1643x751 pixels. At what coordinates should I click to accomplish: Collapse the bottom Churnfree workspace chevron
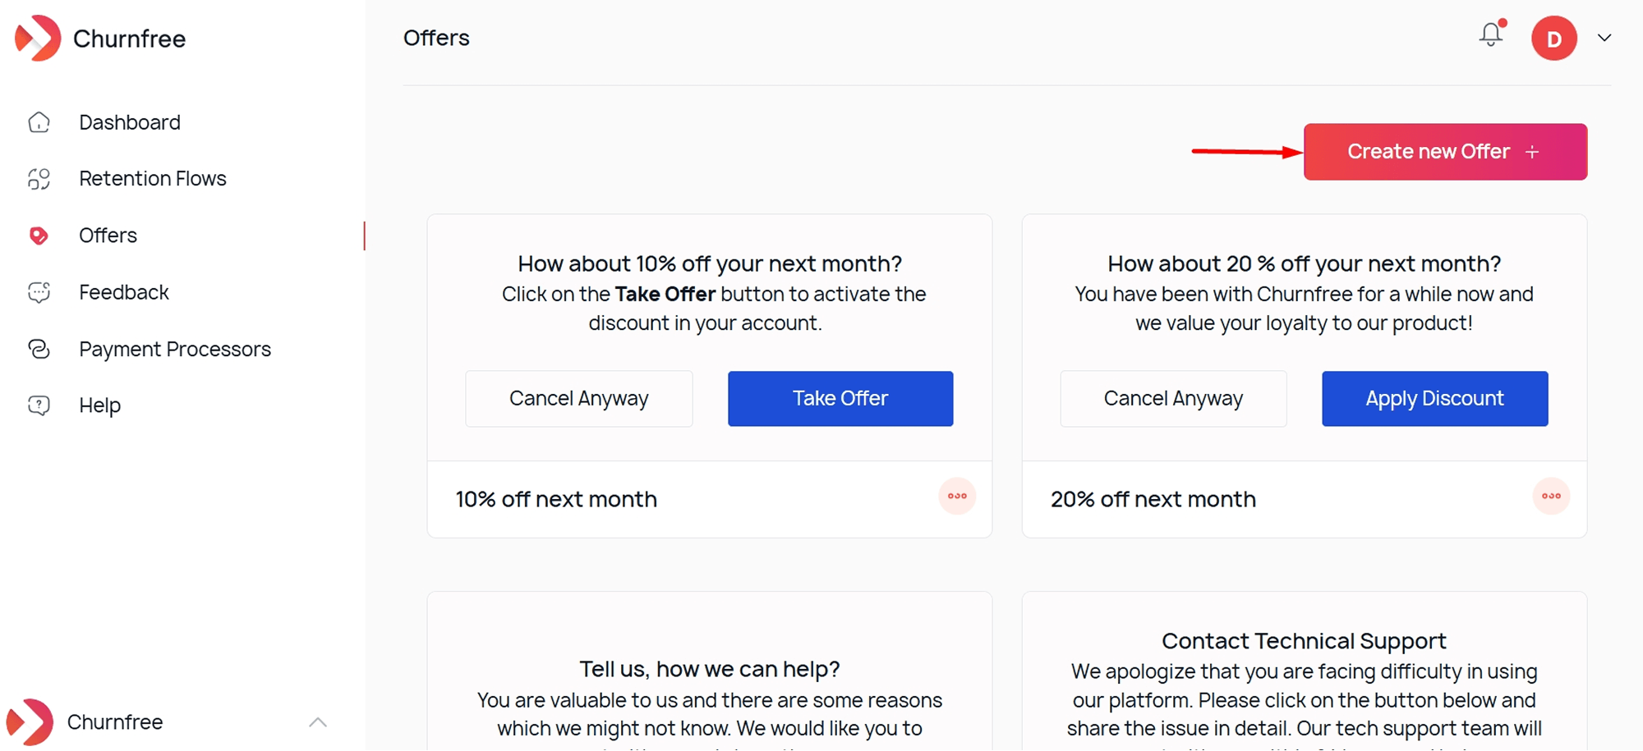coord(319,722)
